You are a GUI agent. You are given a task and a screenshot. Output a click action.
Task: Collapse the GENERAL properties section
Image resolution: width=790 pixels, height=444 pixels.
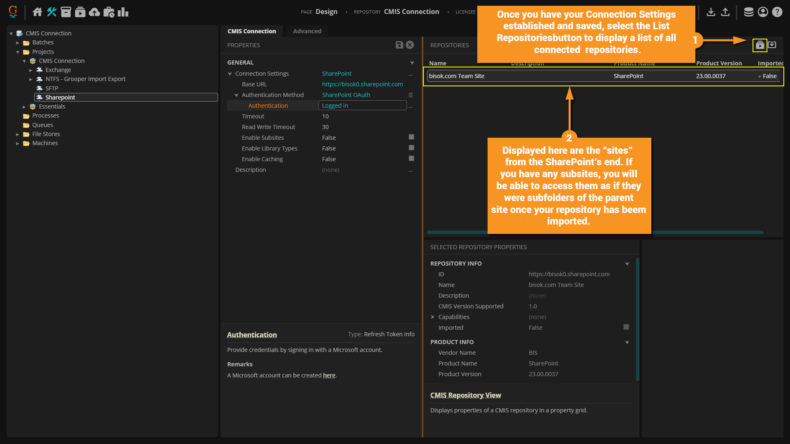[412, 62]
